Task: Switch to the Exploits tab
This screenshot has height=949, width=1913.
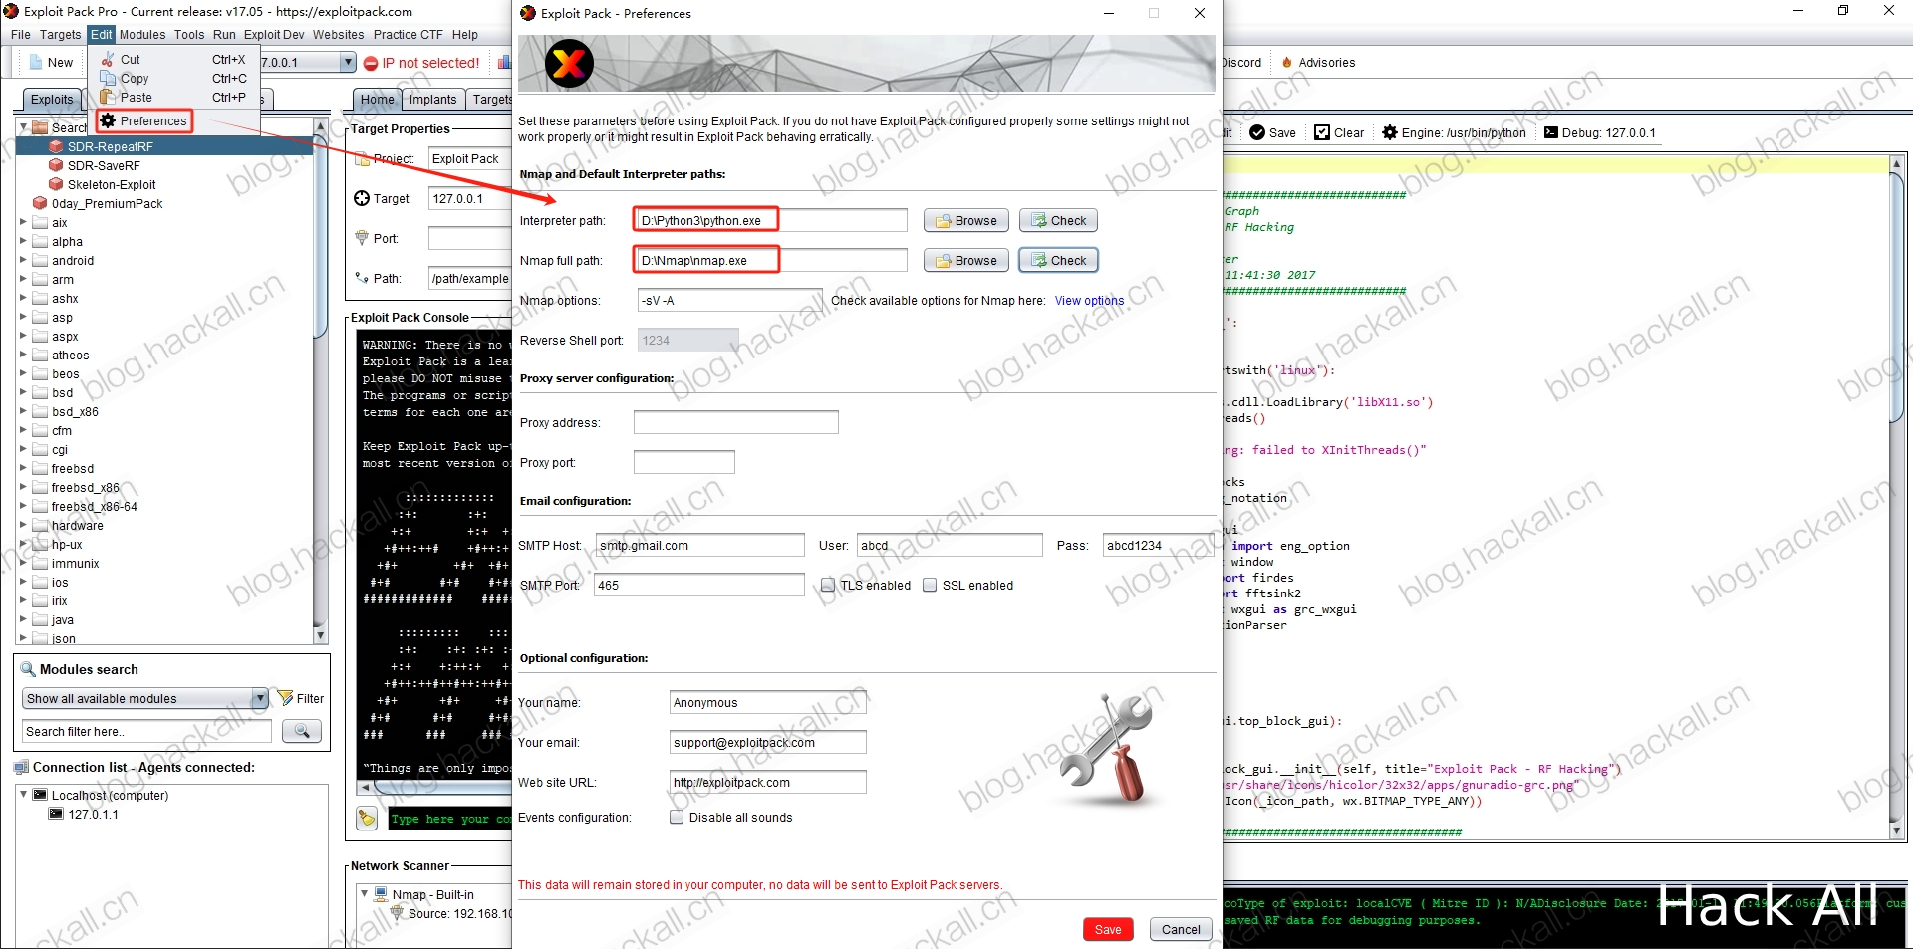Action: 52,100
